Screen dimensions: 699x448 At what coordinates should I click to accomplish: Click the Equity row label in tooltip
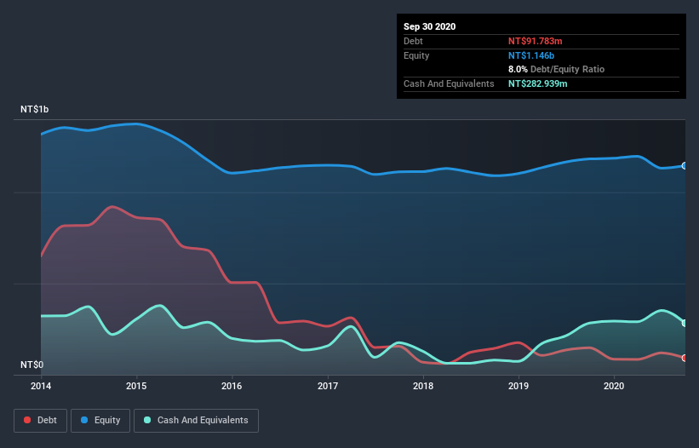[x=416, y=55]
